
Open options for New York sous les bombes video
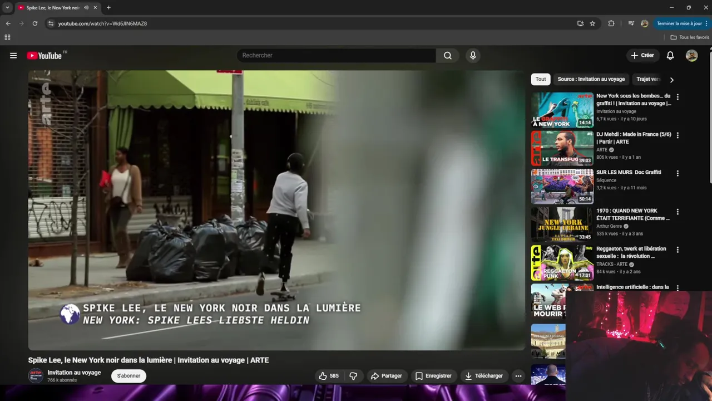(x=678, y=97)
